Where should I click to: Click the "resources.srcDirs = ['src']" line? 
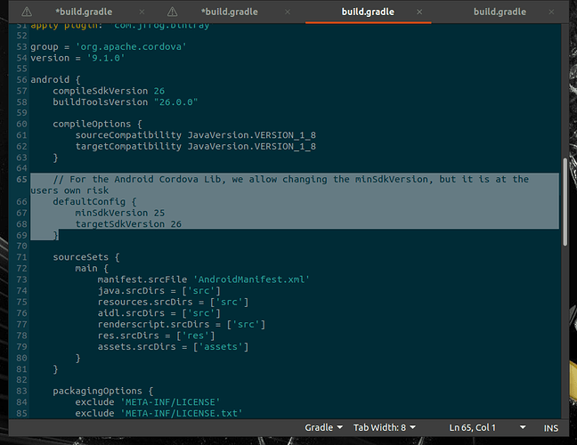coord(173,302)
